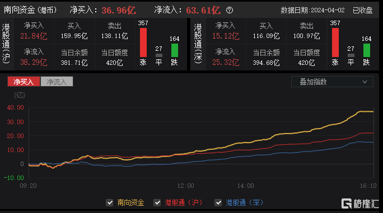This screenshot has width=383, height=213.
Task: Click the 港股通(深) net buy value 15.12亿
Action: (226, 36)
